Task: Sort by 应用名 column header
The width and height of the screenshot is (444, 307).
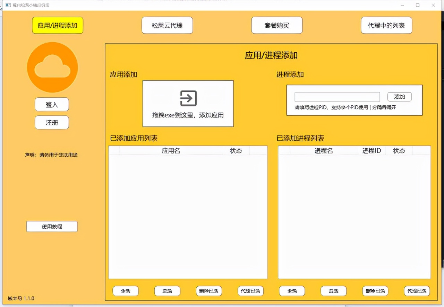Action: click(171, 151)
